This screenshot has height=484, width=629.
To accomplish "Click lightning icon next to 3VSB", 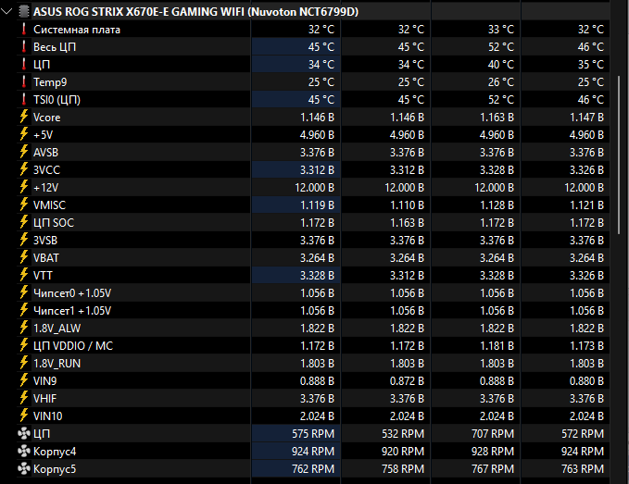I will coord(24,240).
